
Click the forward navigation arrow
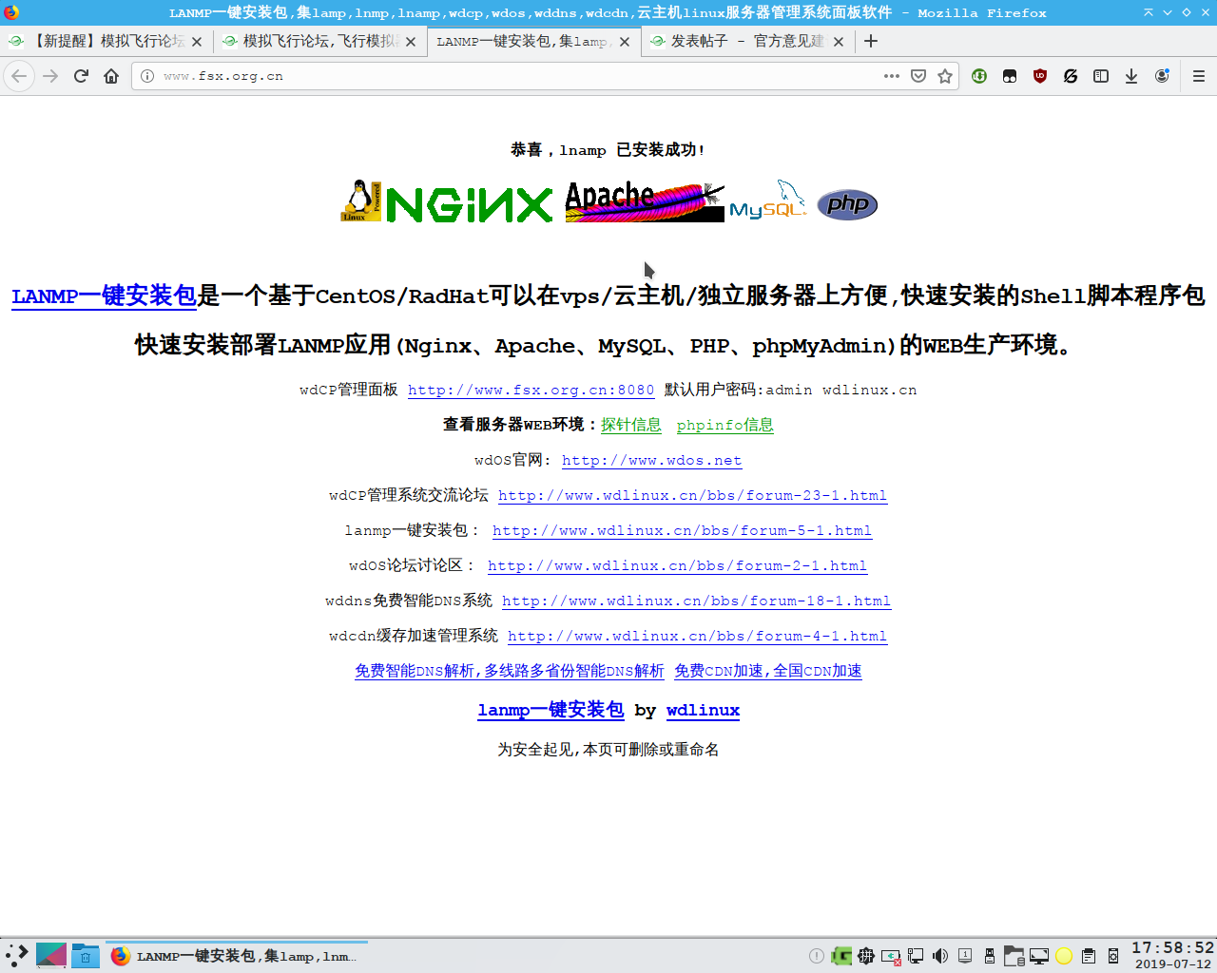(x=50, y=76)
